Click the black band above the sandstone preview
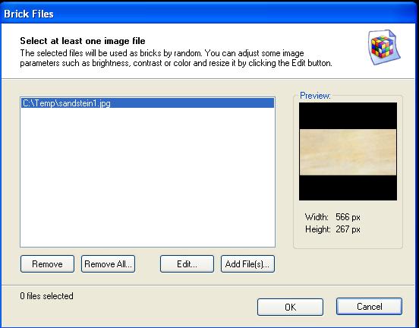The height and width of the screenshot is (328, 419). click(348, 116)
